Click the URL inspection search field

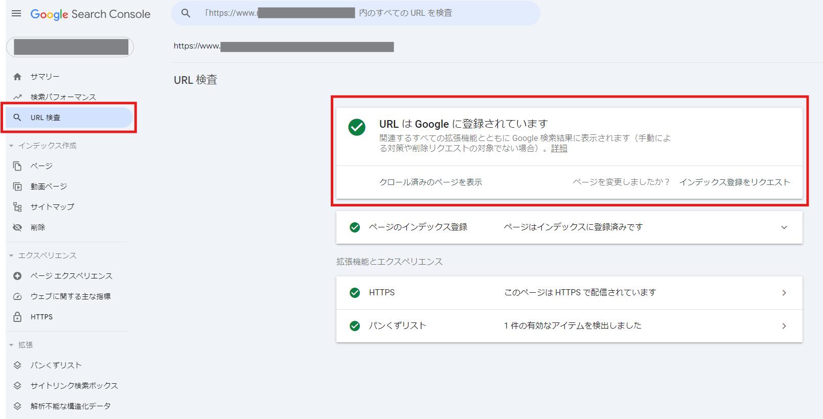coord(356,13)
